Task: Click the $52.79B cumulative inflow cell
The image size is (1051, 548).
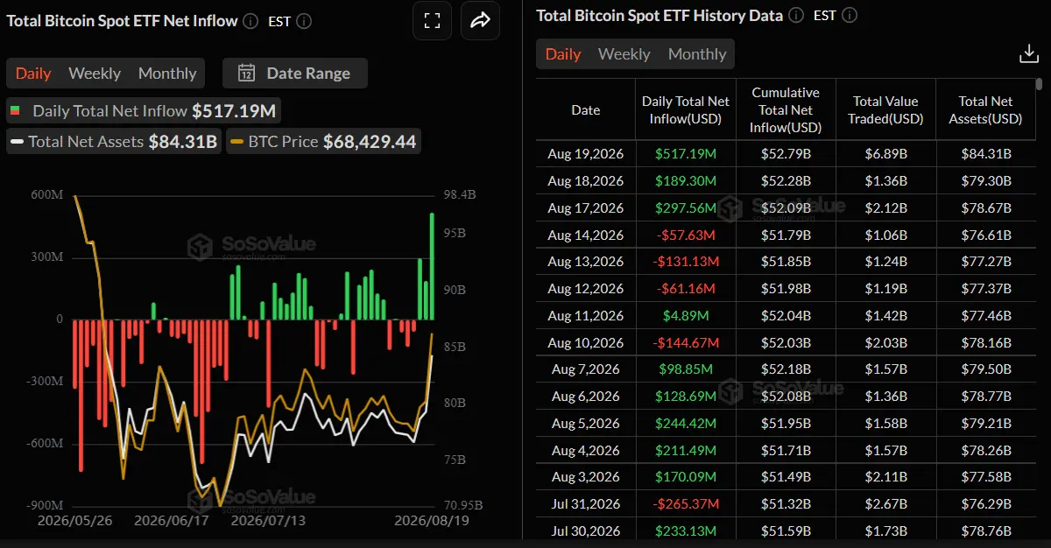Action: click(786, 154)
